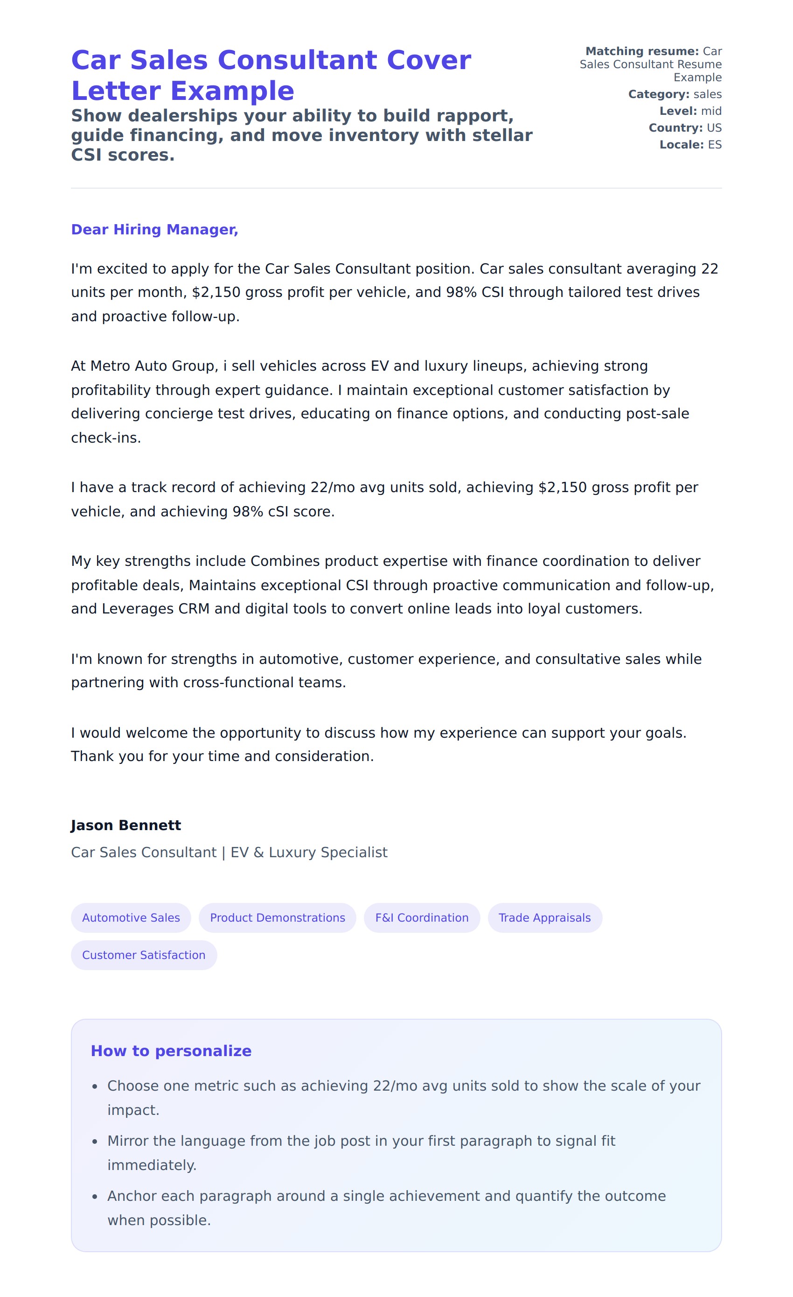Click the Level: mid label
This screenshot has width=793, height=1297.
(x=690, y=111)
